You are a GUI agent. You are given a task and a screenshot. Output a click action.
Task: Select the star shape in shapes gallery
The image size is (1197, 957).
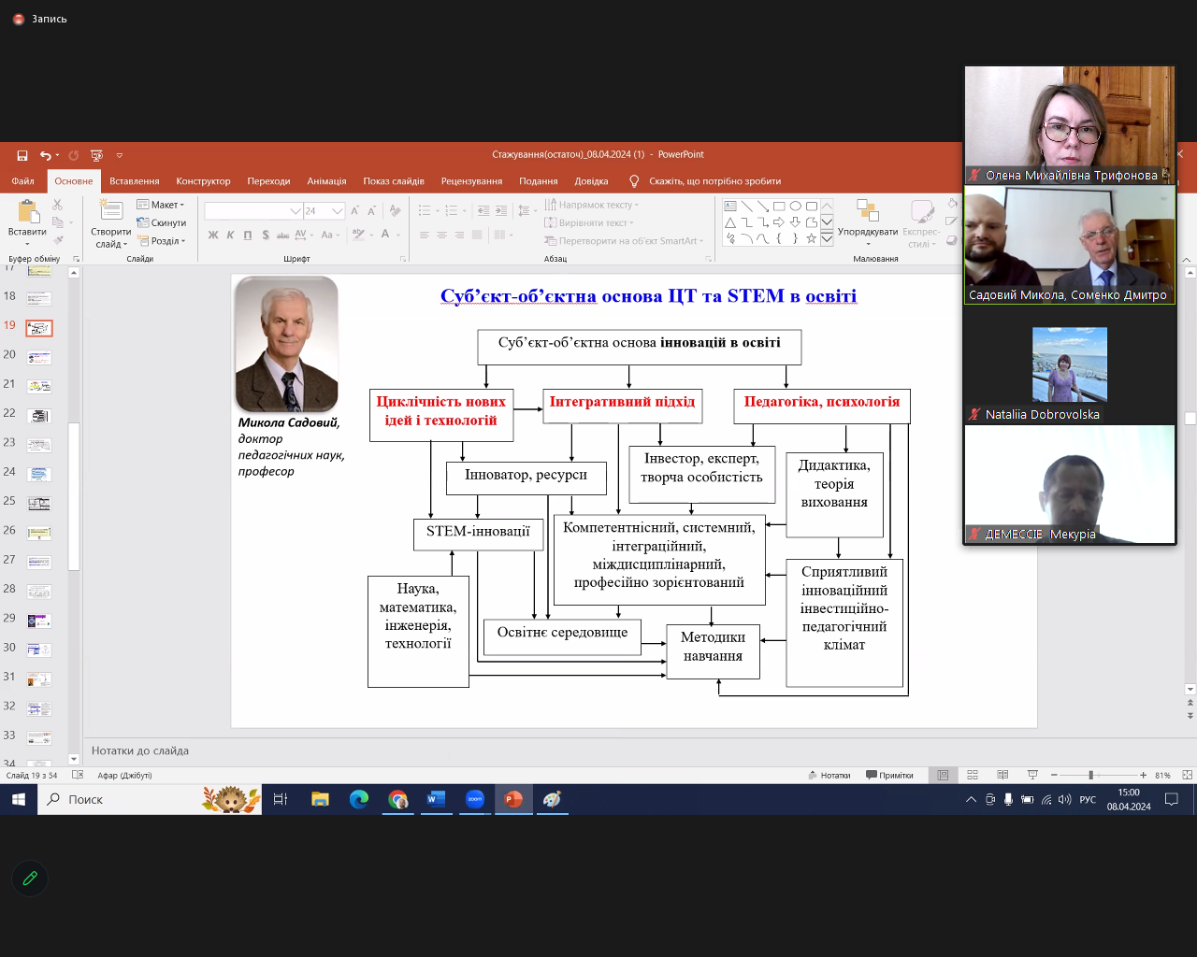(811, 238)
